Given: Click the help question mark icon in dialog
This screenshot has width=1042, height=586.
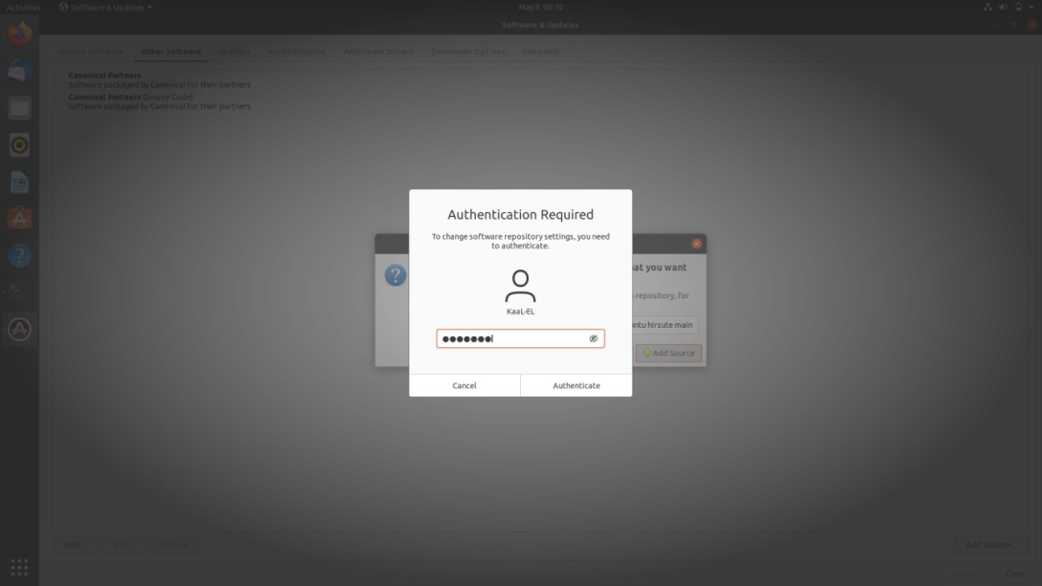Looking at the screenshot, I should [396, 275].
